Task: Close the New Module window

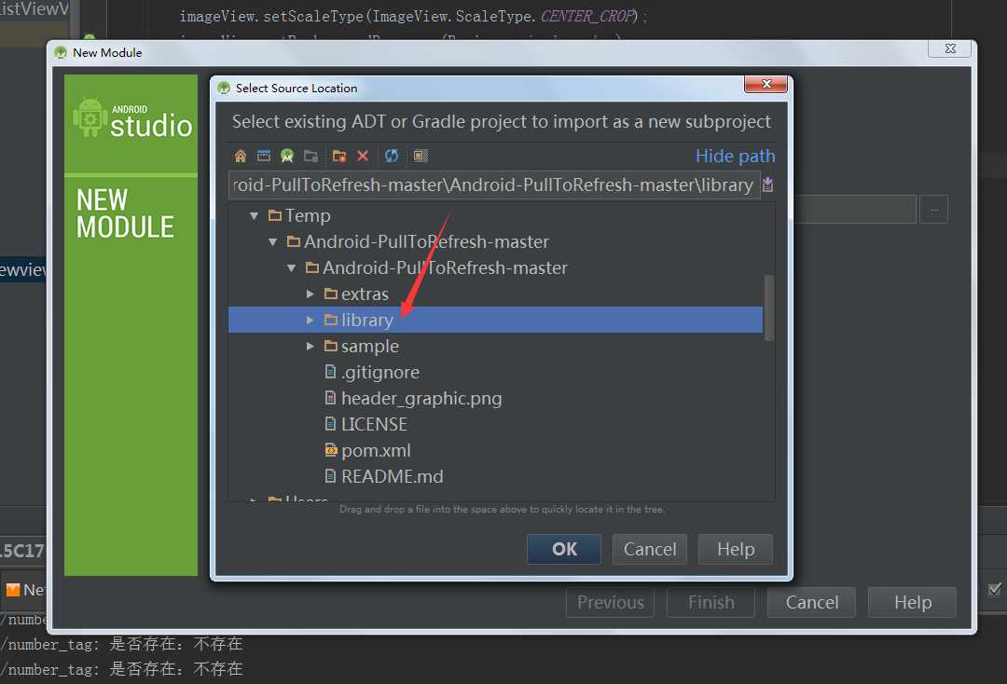Action: (950, 48)
